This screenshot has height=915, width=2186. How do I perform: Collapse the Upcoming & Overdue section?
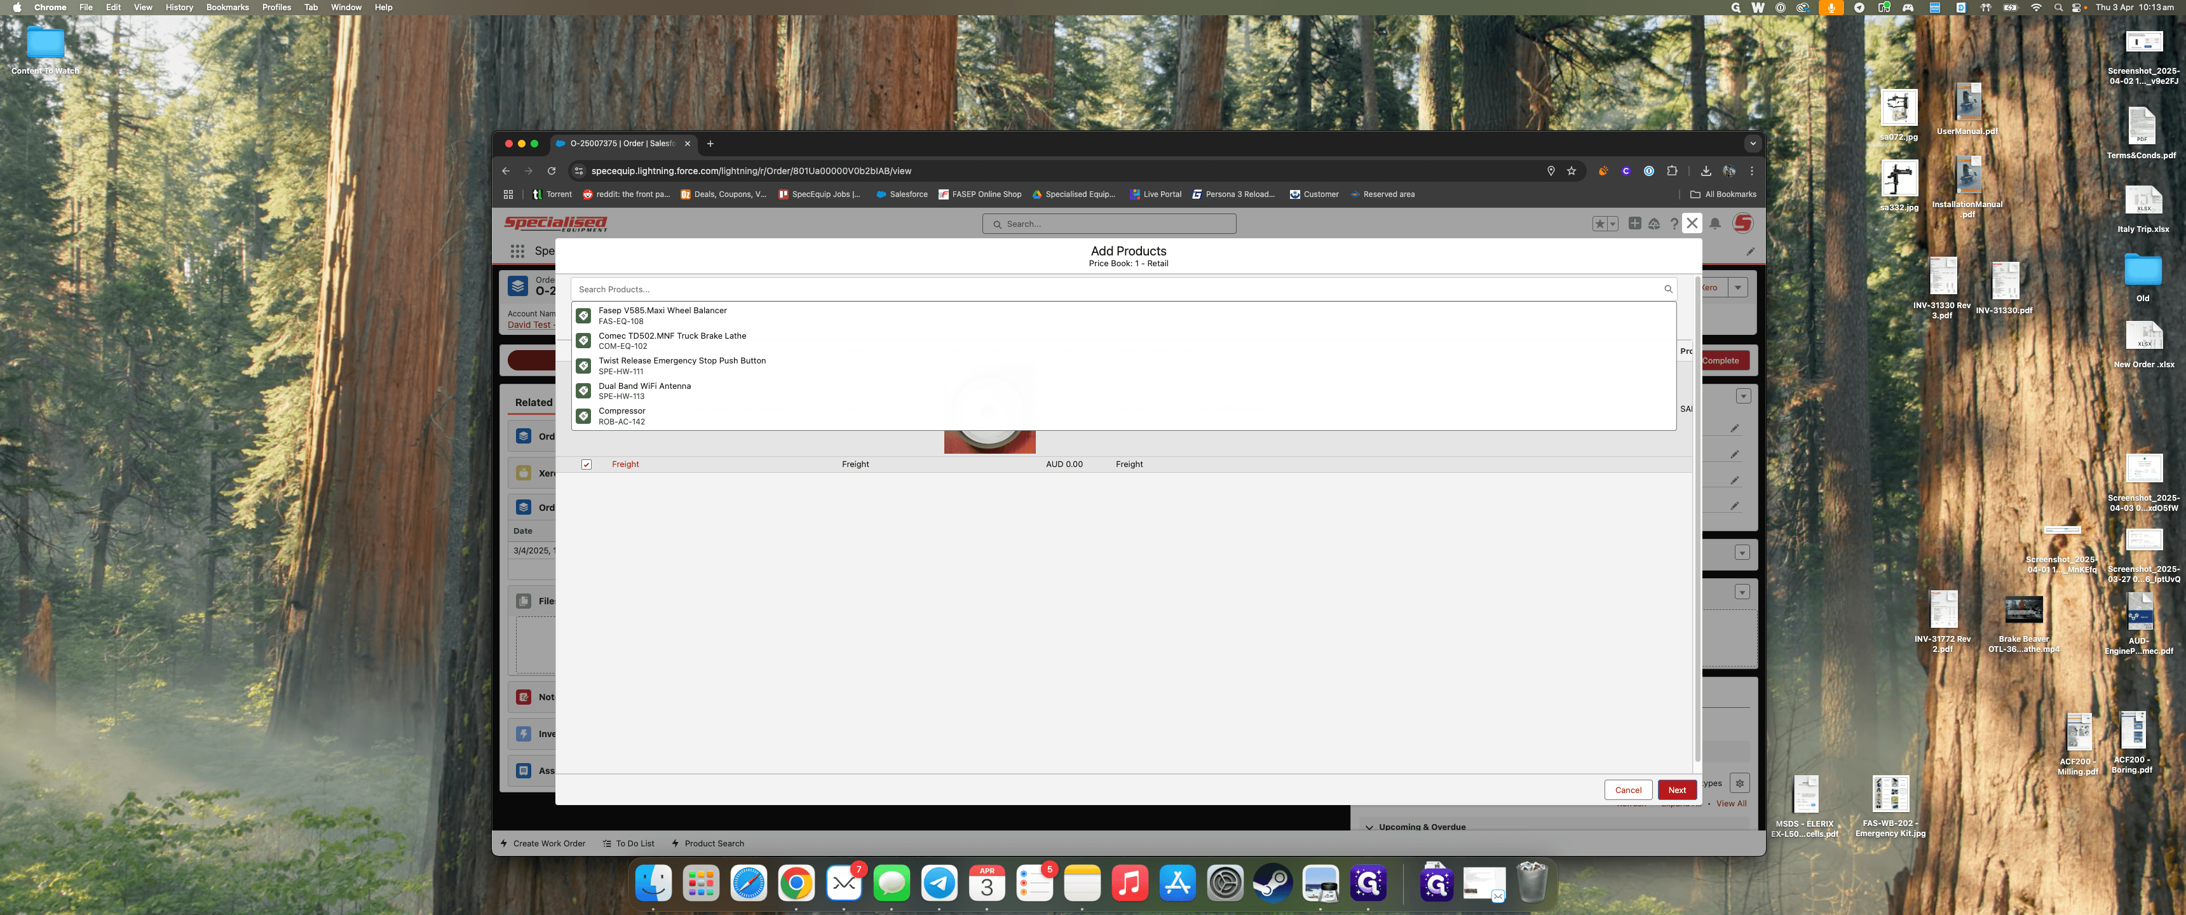coord(1369,827)
